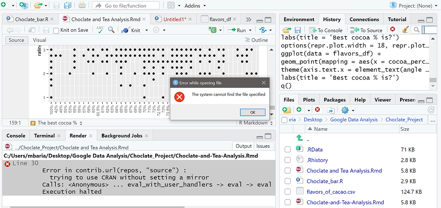Viewport: 441px width, 208px height.
Task: Click the Create a Project icon
Action: click(x=24, y=6)
